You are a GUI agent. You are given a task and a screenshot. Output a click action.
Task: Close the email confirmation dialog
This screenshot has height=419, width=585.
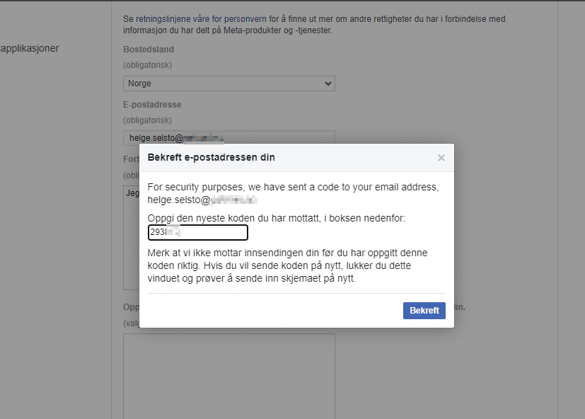click(x=441, y=157)
